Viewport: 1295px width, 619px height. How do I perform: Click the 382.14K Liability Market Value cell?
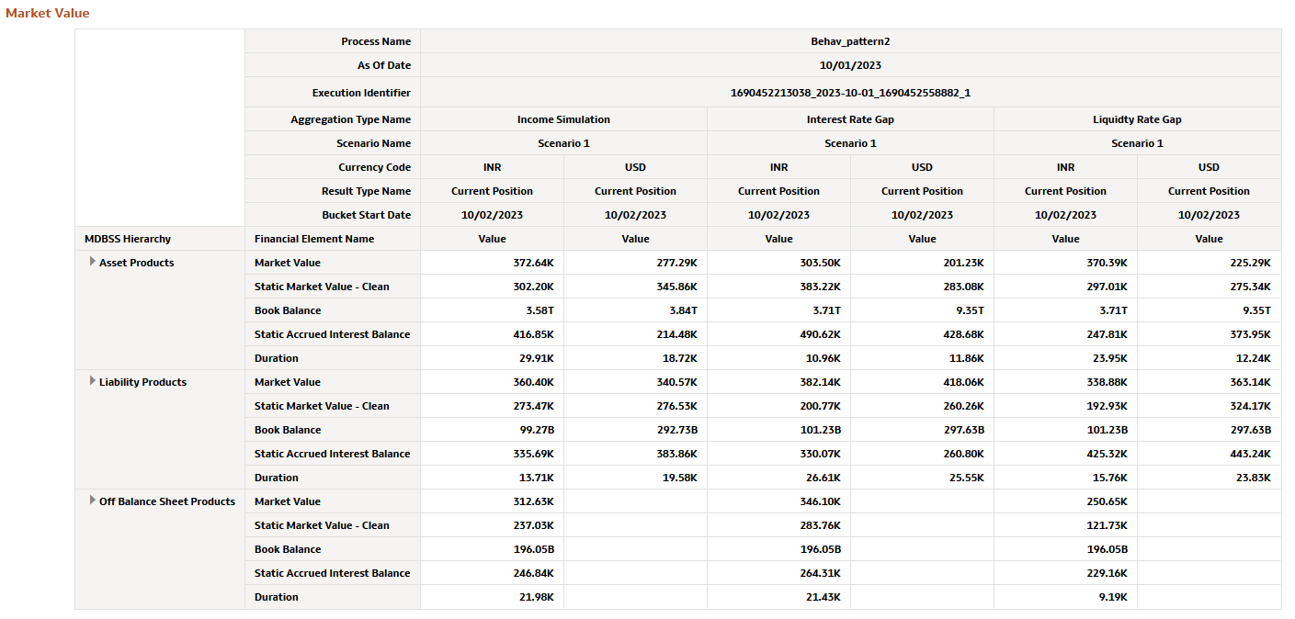(778, 382)
